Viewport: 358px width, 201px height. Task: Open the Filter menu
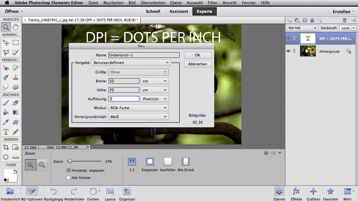[213, 3]
